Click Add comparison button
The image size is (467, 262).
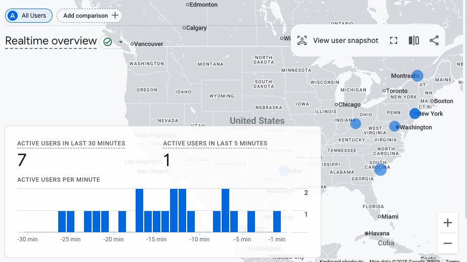pos(90,16)
